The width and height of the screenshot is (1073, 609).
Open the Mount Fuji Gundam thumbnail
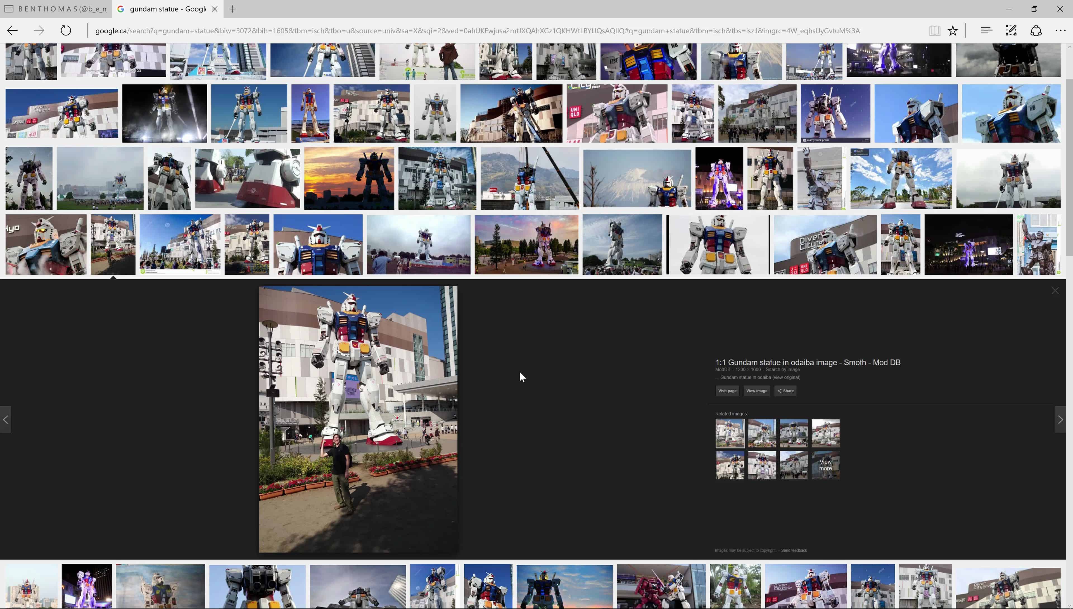tap(637, 178)
